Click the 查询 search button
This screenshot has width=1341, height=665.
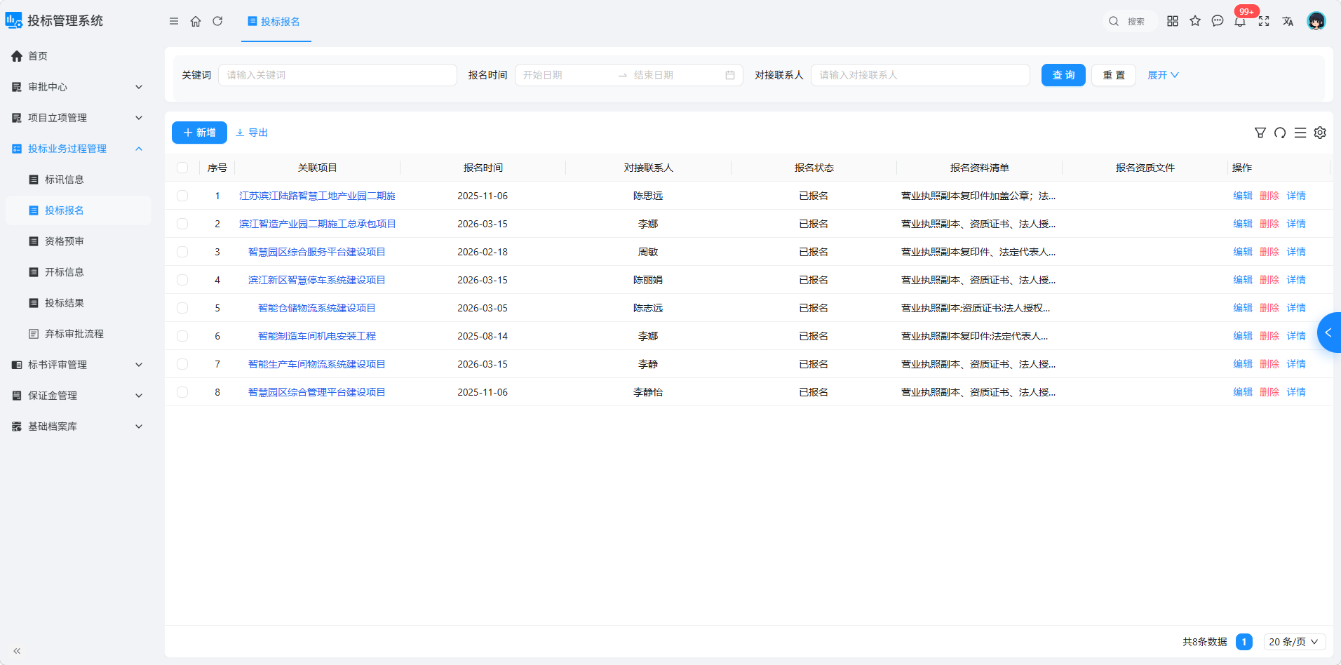coord(1063,75)
